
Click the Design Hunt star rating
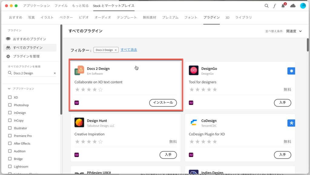[x=89, y=142]
